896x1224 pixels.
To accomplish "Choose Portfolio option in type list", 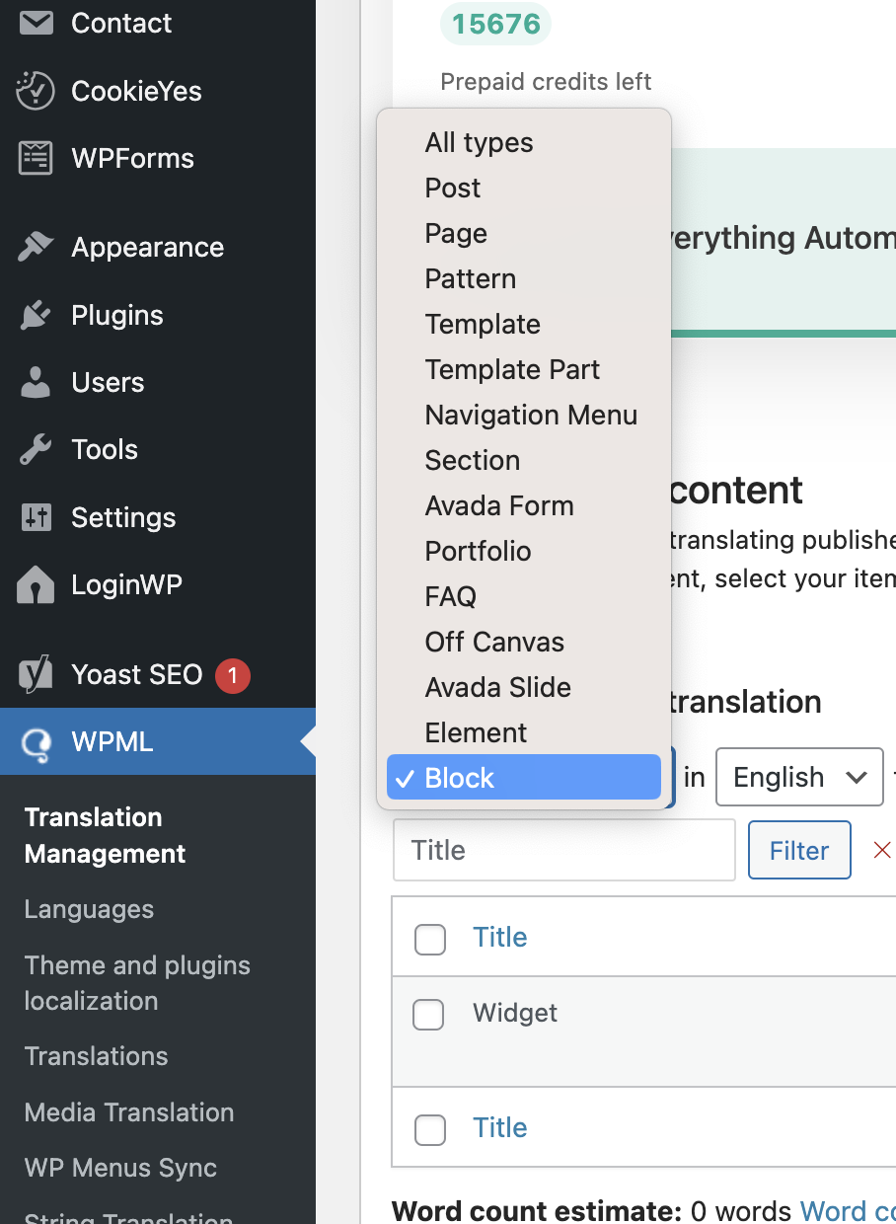I will (x=524, y=551).
